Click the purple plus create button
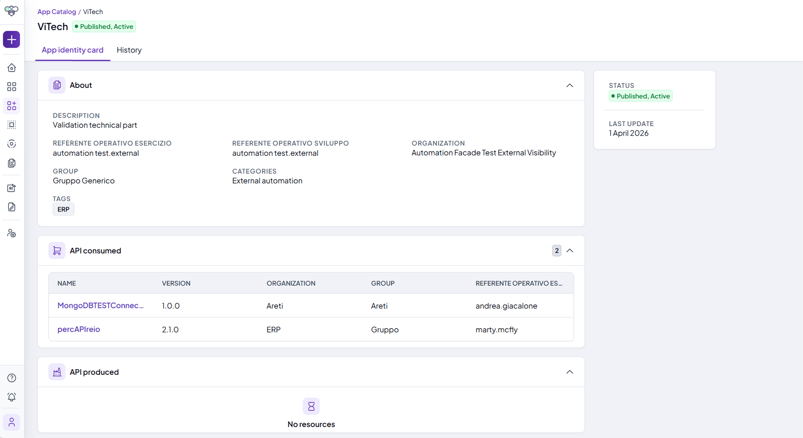 12,40
